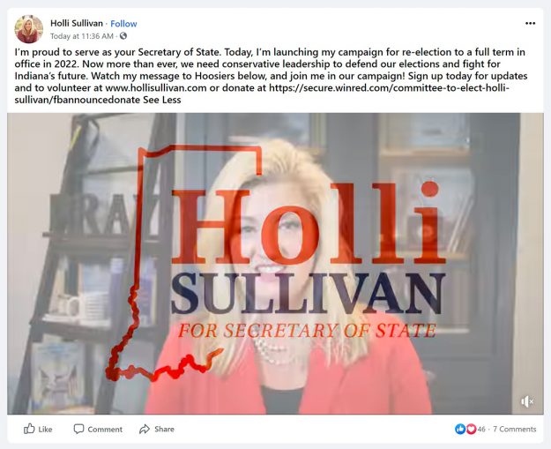This screenshot has height=449, width=551.
Task: Click the thumbs-up Like icon
Action: tap(29, 429)
